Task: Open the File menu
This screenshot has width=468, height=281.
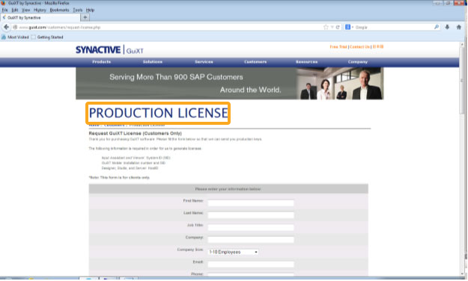Action: [4, 10]
